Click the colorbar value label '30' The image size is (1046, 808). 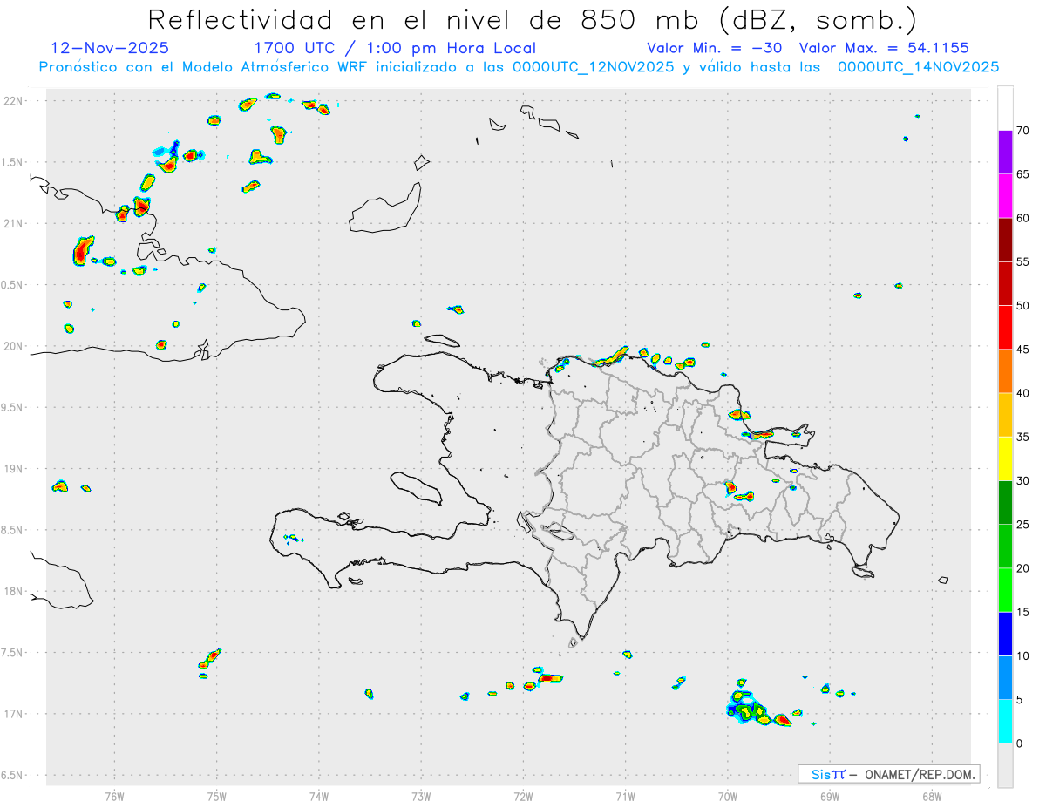pos(1023,481)
